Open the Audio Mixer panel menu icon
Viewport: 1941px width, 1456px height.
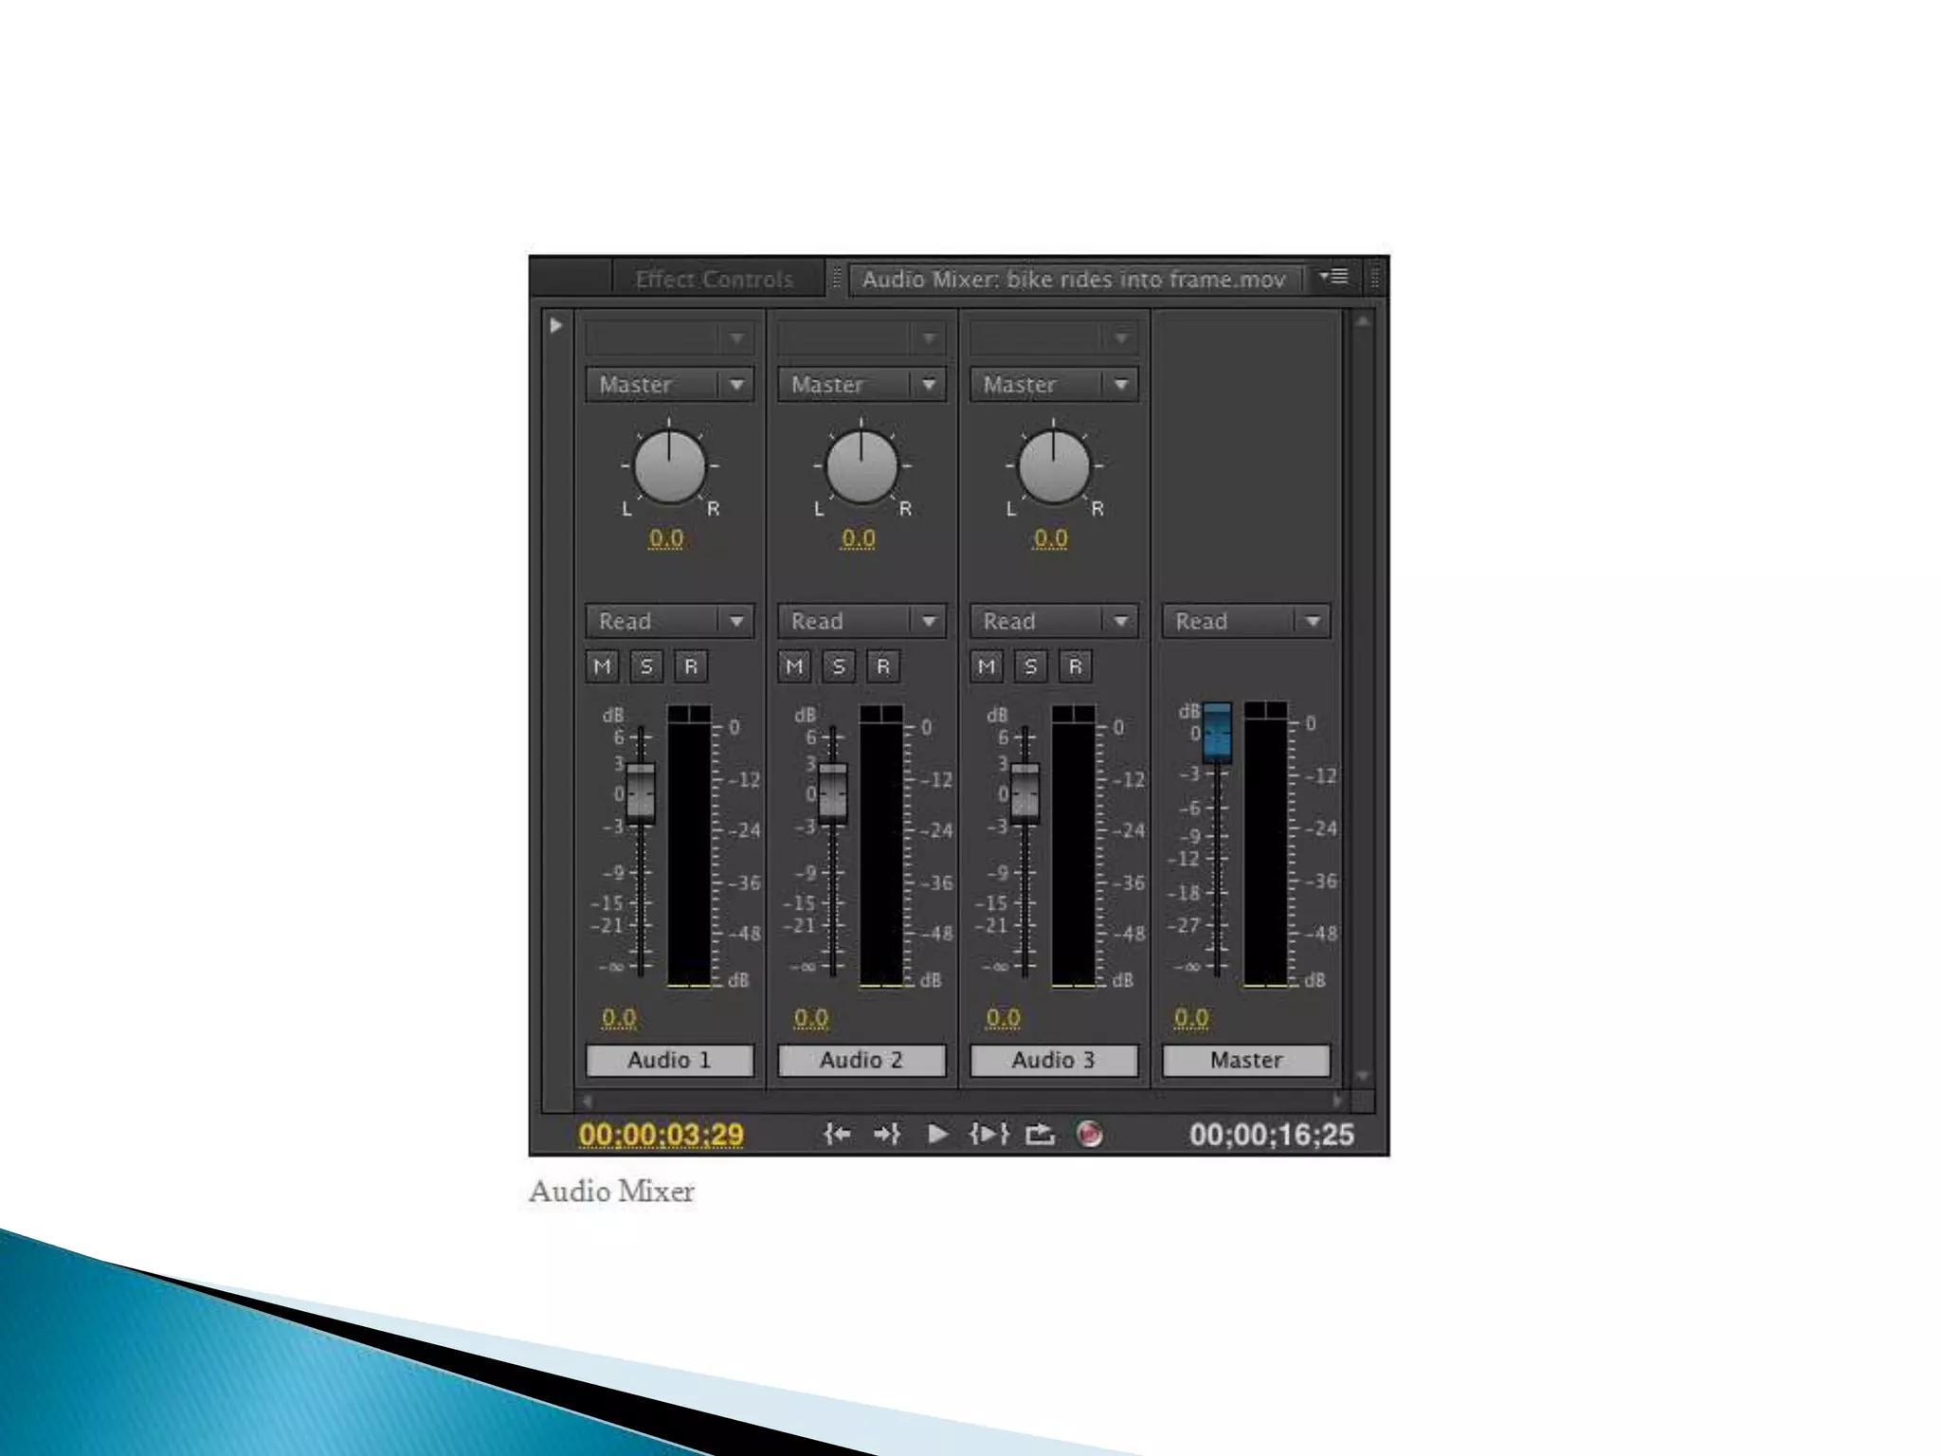click(1334, 277)
